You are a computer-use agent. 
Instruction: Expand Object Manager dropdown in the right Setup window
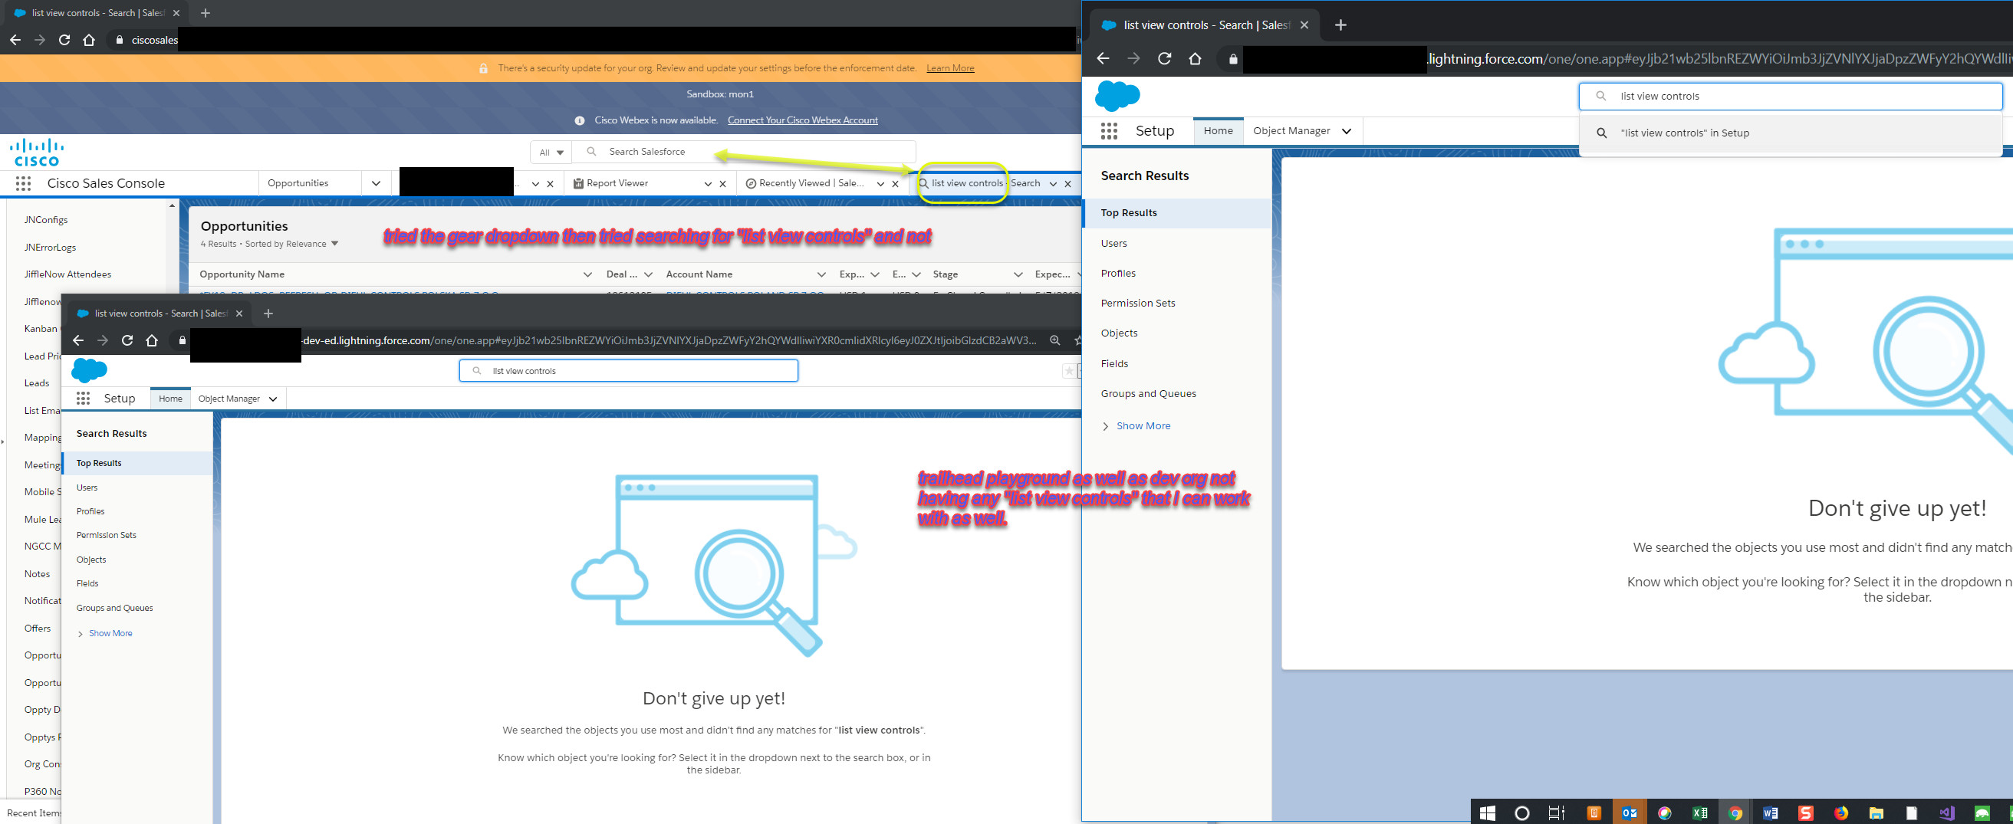click(1347, 131)
